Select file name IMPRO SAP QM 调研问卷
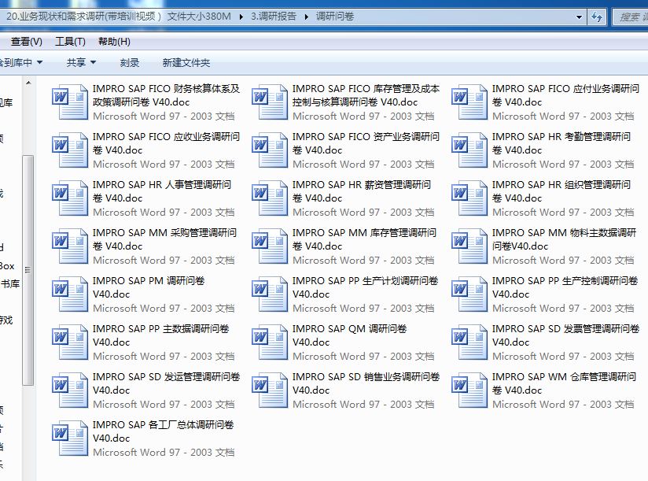Viewport: 648px width, 481px height. [x=350, y=335]
